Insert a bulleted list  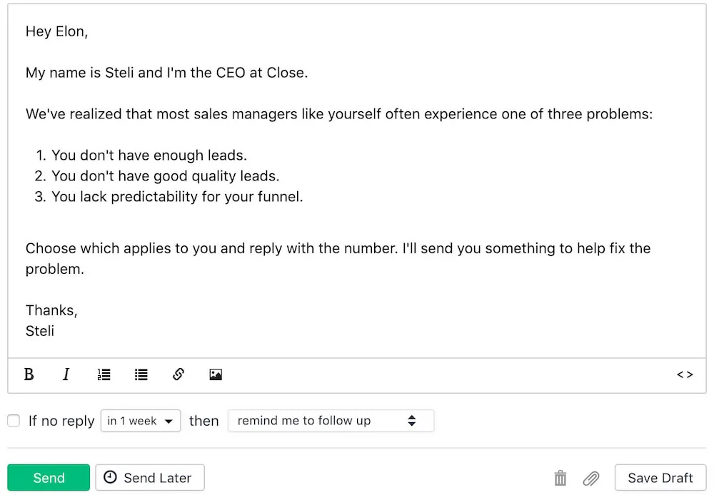coord(141,374)
